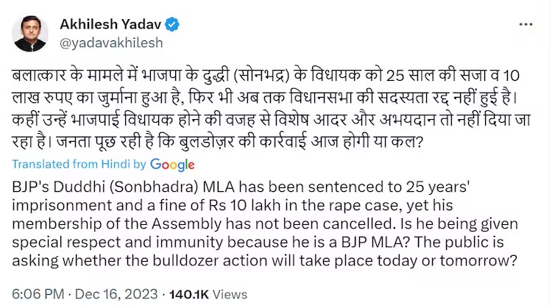Click "Translated from Hindi by" label
The width and height of the screenshot is (552, 305).
(x=79, y=163)
